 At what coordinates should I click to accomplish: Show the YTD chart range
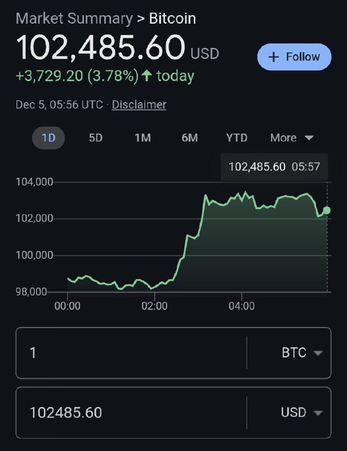tap(237, 138)
